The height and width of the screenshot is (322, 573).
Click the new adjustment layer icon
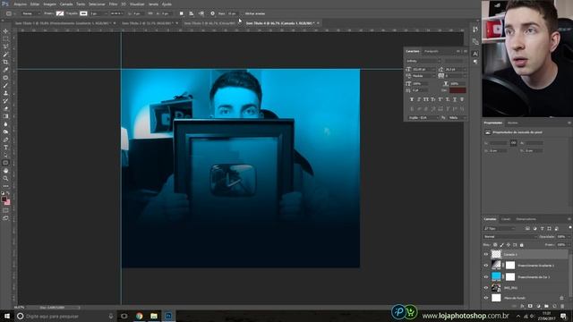(538, 306)
